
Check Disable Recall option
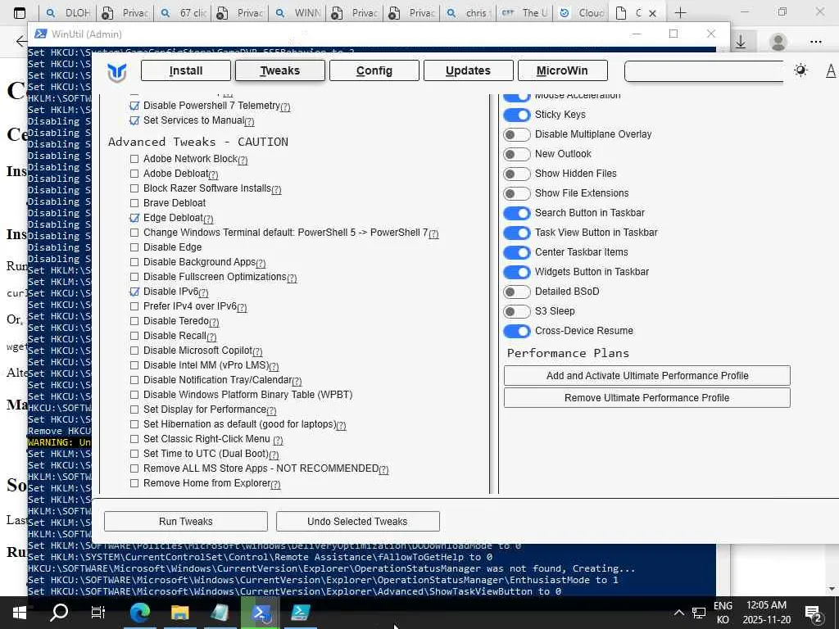[134, 336]
